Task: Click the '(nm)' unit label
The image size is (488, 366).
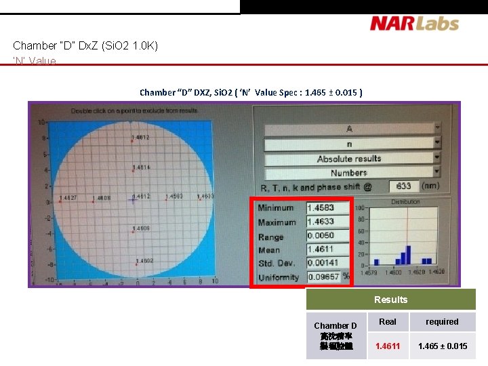Action: [430, 186]
